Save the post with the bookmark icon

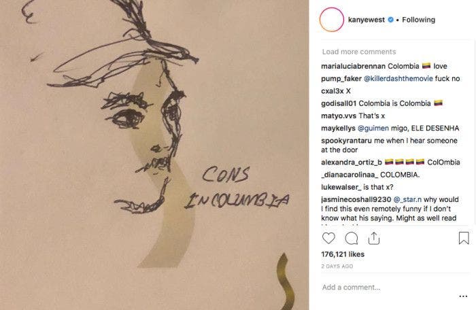click(463, 238)
